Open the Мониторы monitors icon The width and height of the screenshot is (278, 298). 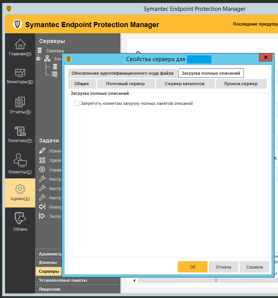pos(20,73)
